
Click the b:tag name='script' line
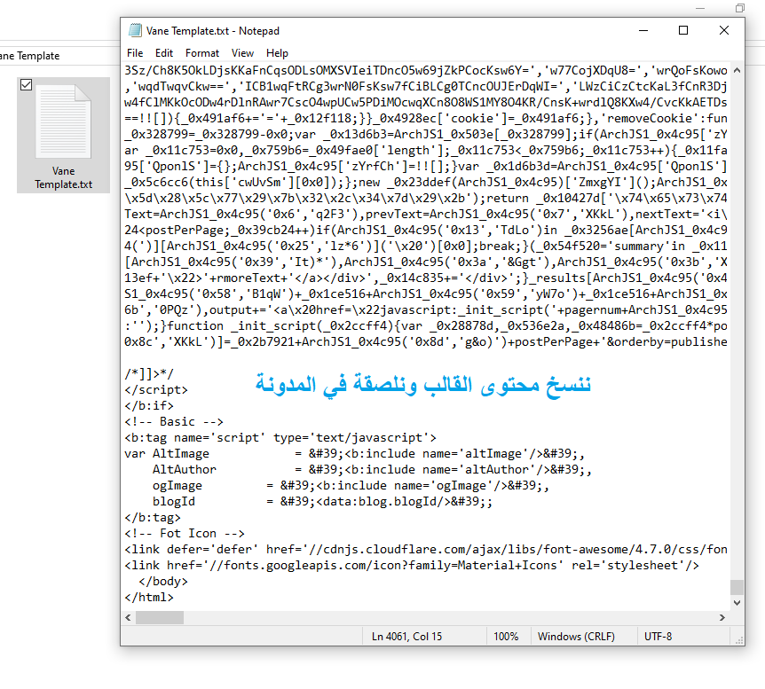click(x=280, y=437)
